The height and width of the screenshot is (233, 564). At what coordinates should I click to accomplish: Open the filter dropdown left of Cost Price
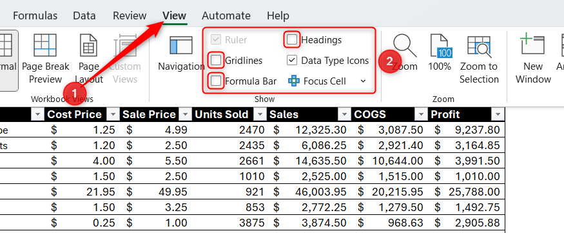(37, 115)
